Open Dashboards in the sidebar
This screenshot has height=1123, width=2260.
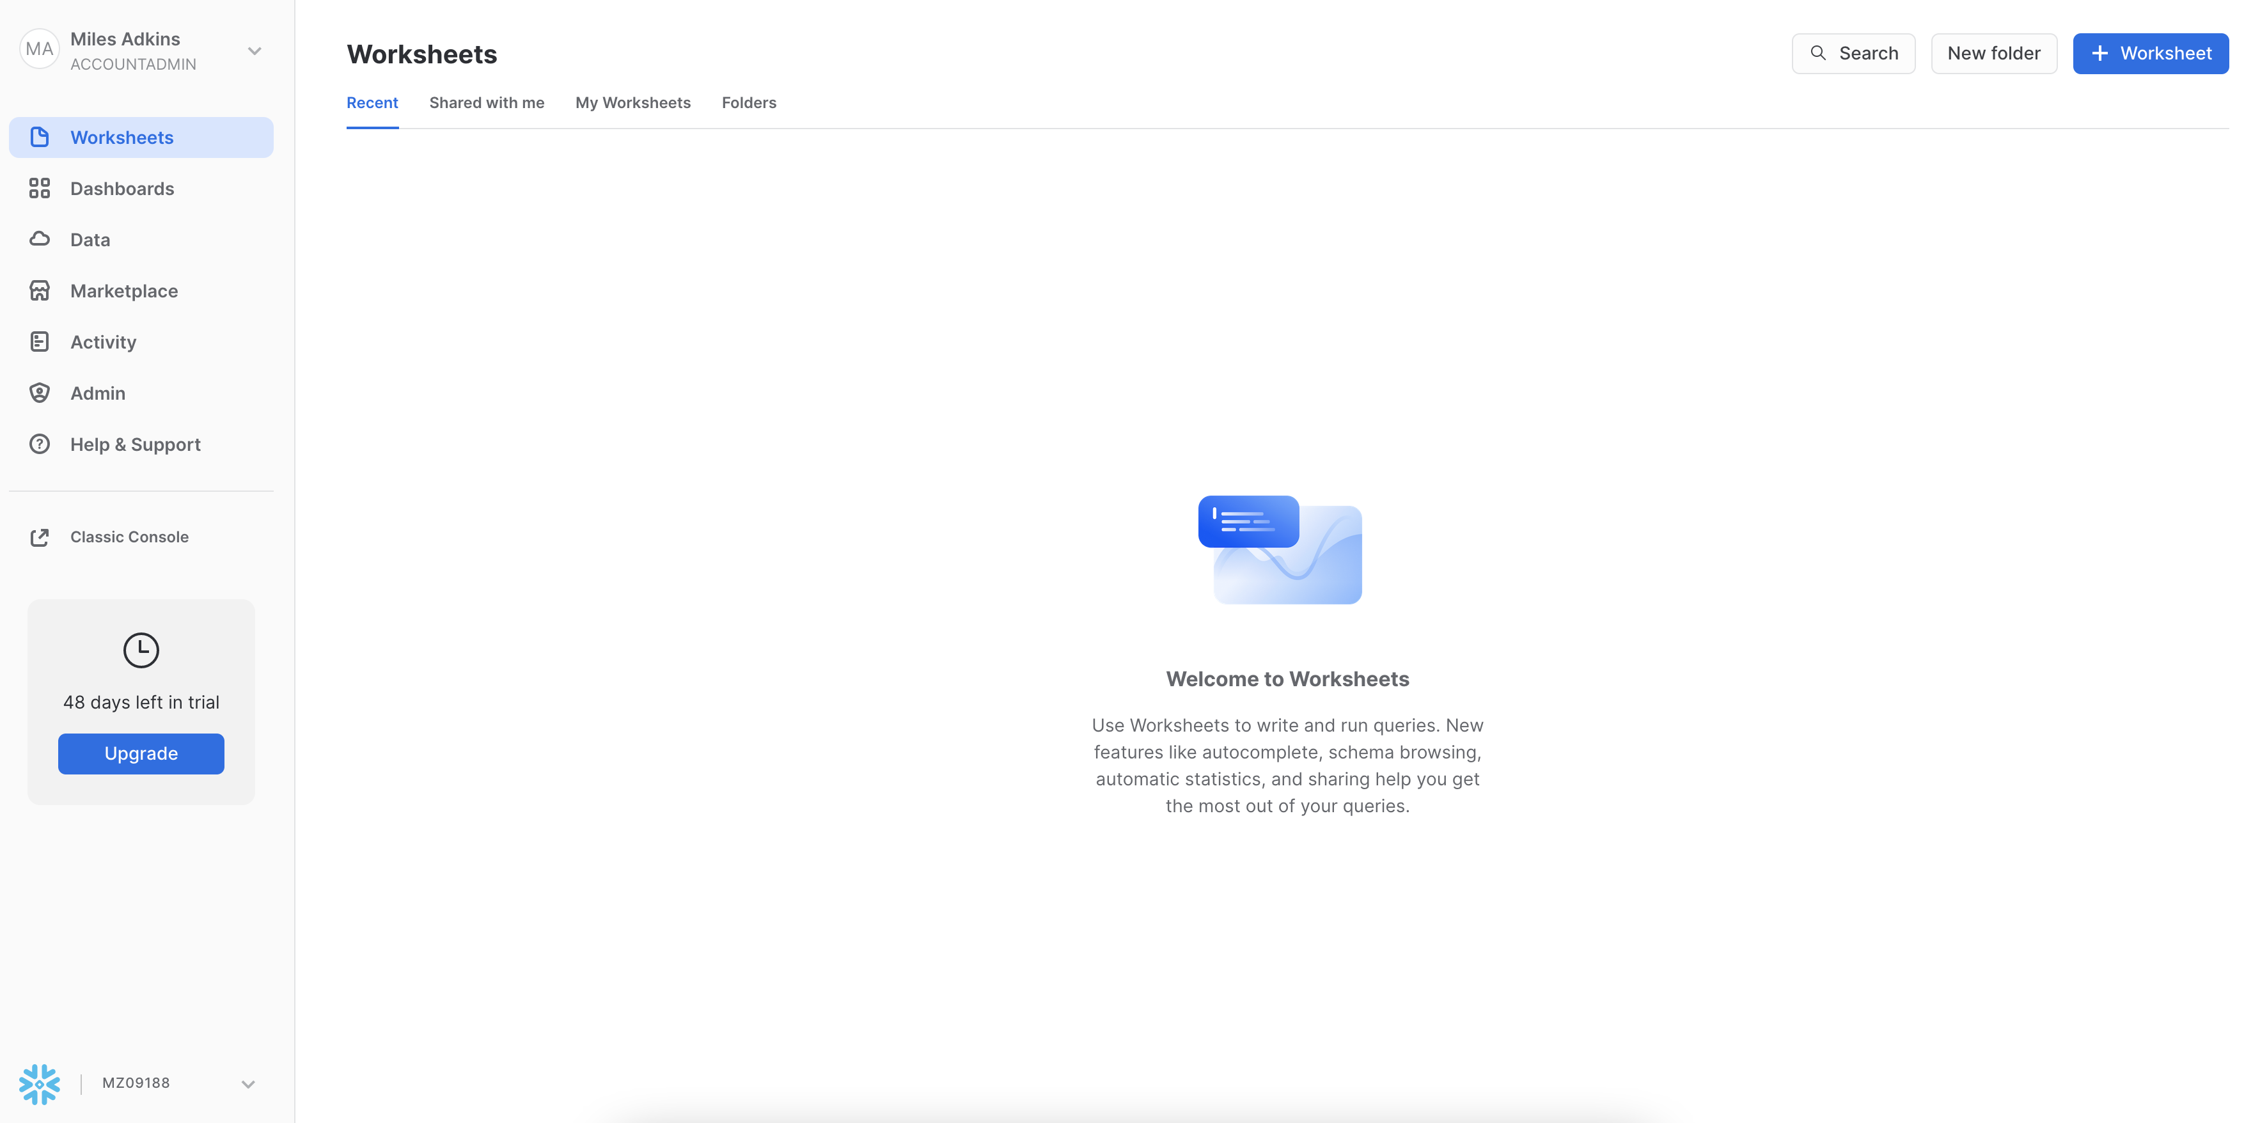click(x=141, y=189)
